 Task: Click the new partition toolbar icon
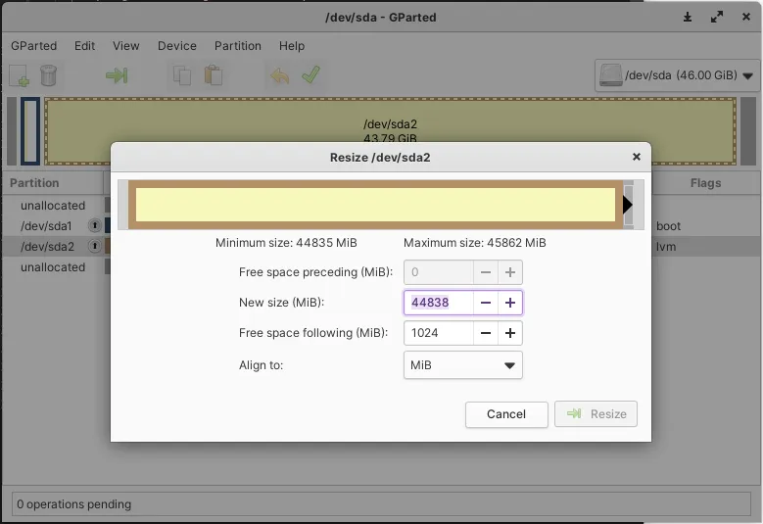(x=20, y=75)
